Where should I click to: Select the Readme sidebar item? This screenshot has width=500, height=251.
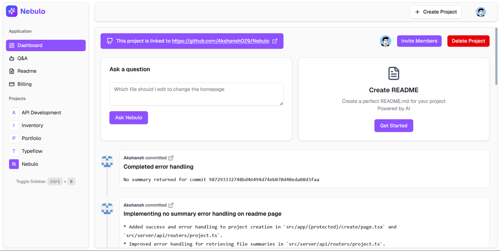27,71
